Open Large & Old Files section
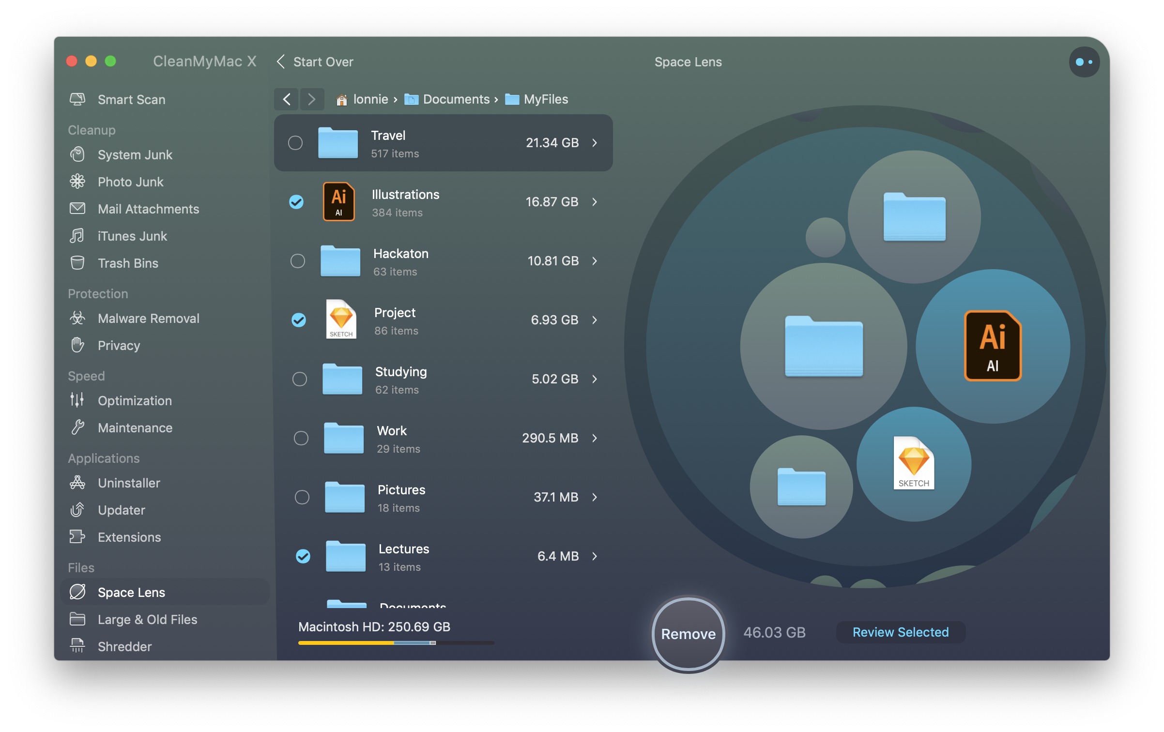Viewport: 1164px width, 732px height. coord(149,618)
